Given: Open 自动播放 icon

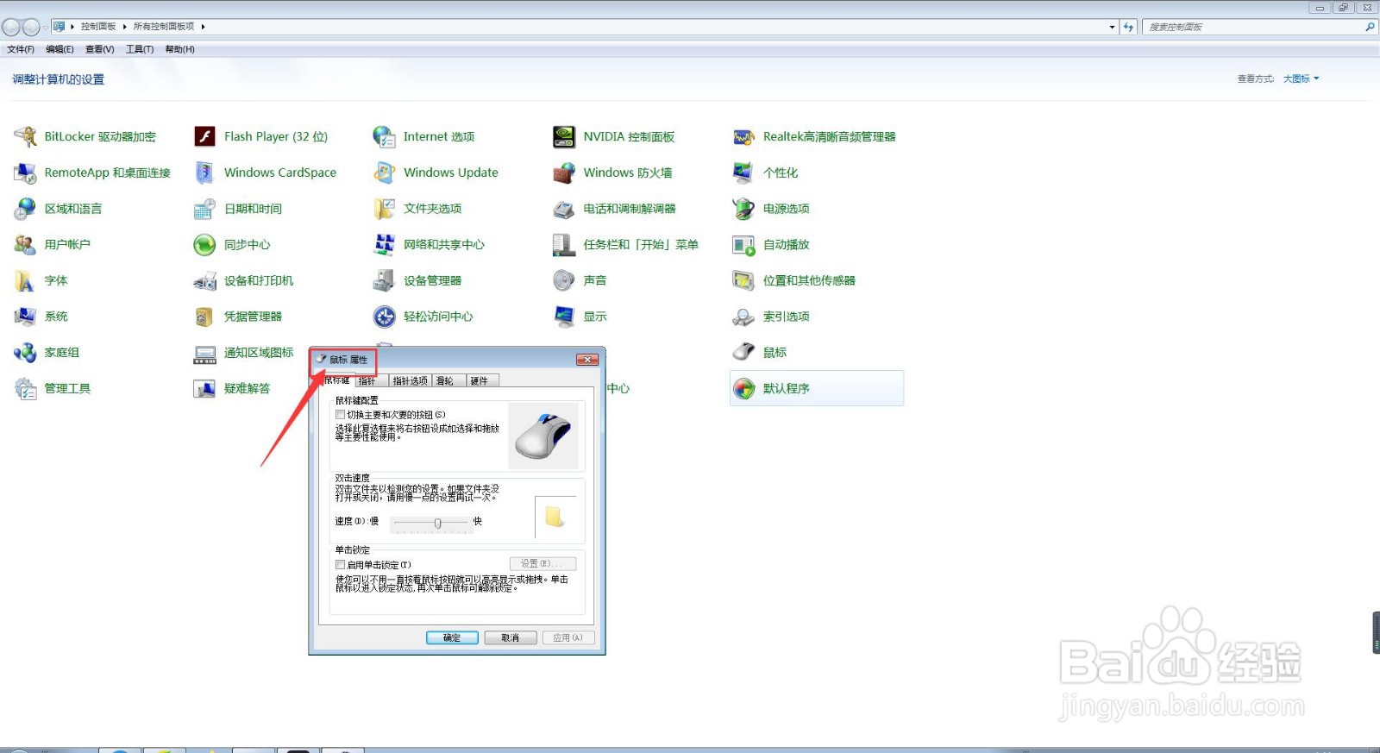Looking at the screenshot, I should tap(743, 245).
